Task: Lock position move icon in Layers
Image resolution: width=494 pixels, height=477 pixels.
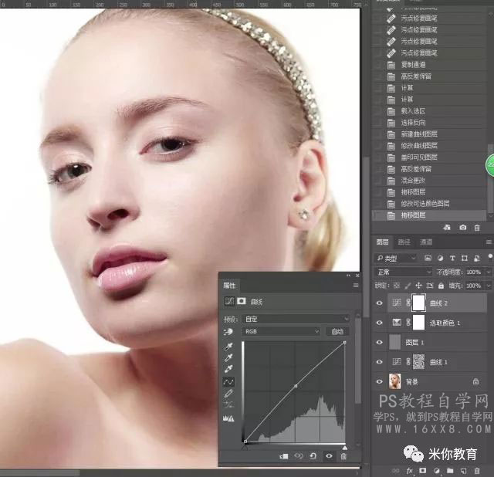Action: pyautogui.click(x=418, y=286)
